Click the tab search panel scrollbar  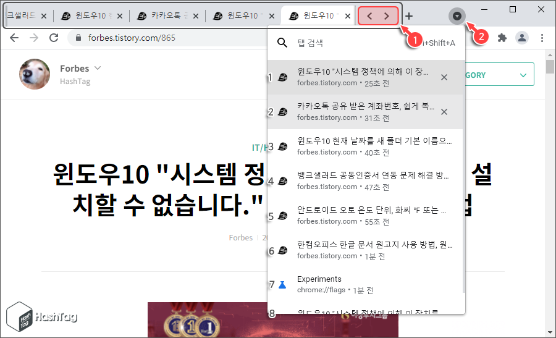463,176
